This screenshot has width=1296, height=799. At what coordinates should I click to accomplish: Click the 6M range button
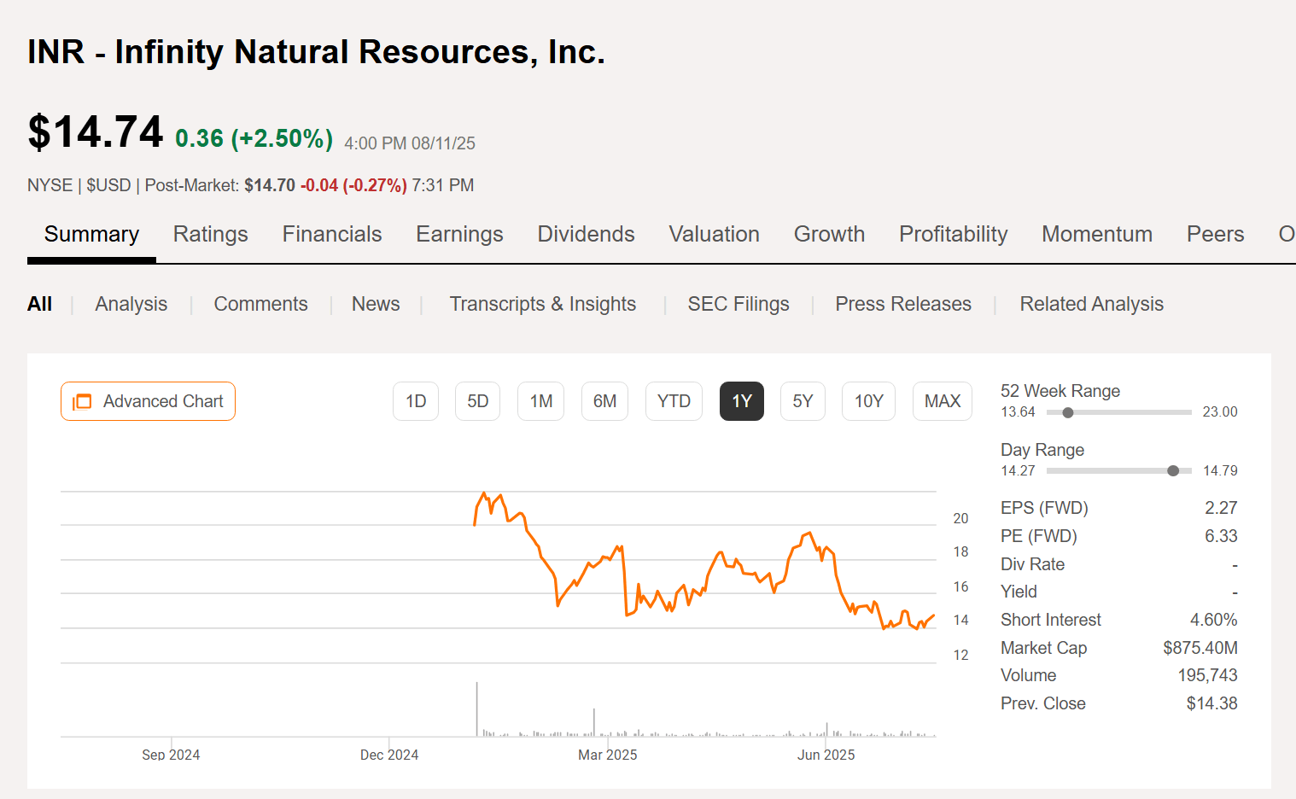point(604,401)
